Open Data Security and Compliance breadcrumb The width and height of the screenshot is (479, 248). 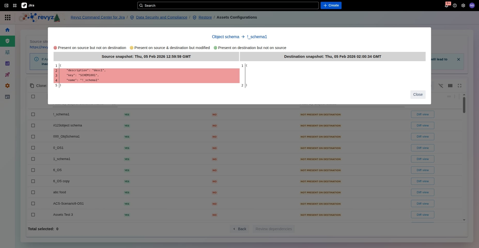click(x=161, y=17)
